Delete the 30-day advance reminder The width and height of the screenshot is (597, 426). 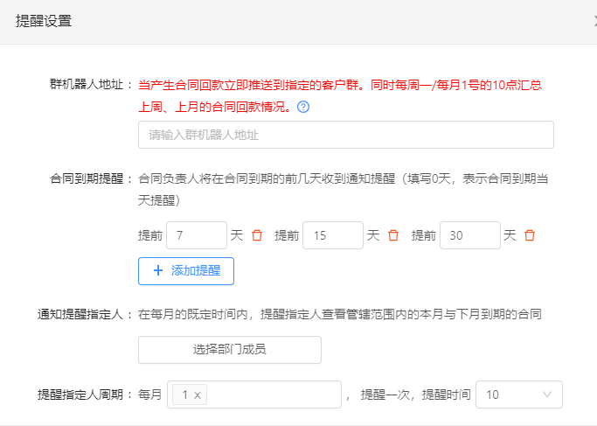pos(530,235)
